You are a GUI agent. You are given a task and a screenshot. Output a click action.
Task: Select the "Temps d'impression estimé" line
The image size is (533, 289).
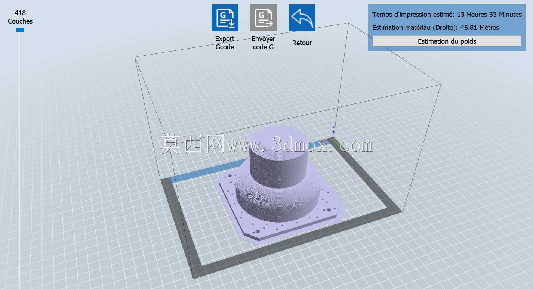click(447, 15)
